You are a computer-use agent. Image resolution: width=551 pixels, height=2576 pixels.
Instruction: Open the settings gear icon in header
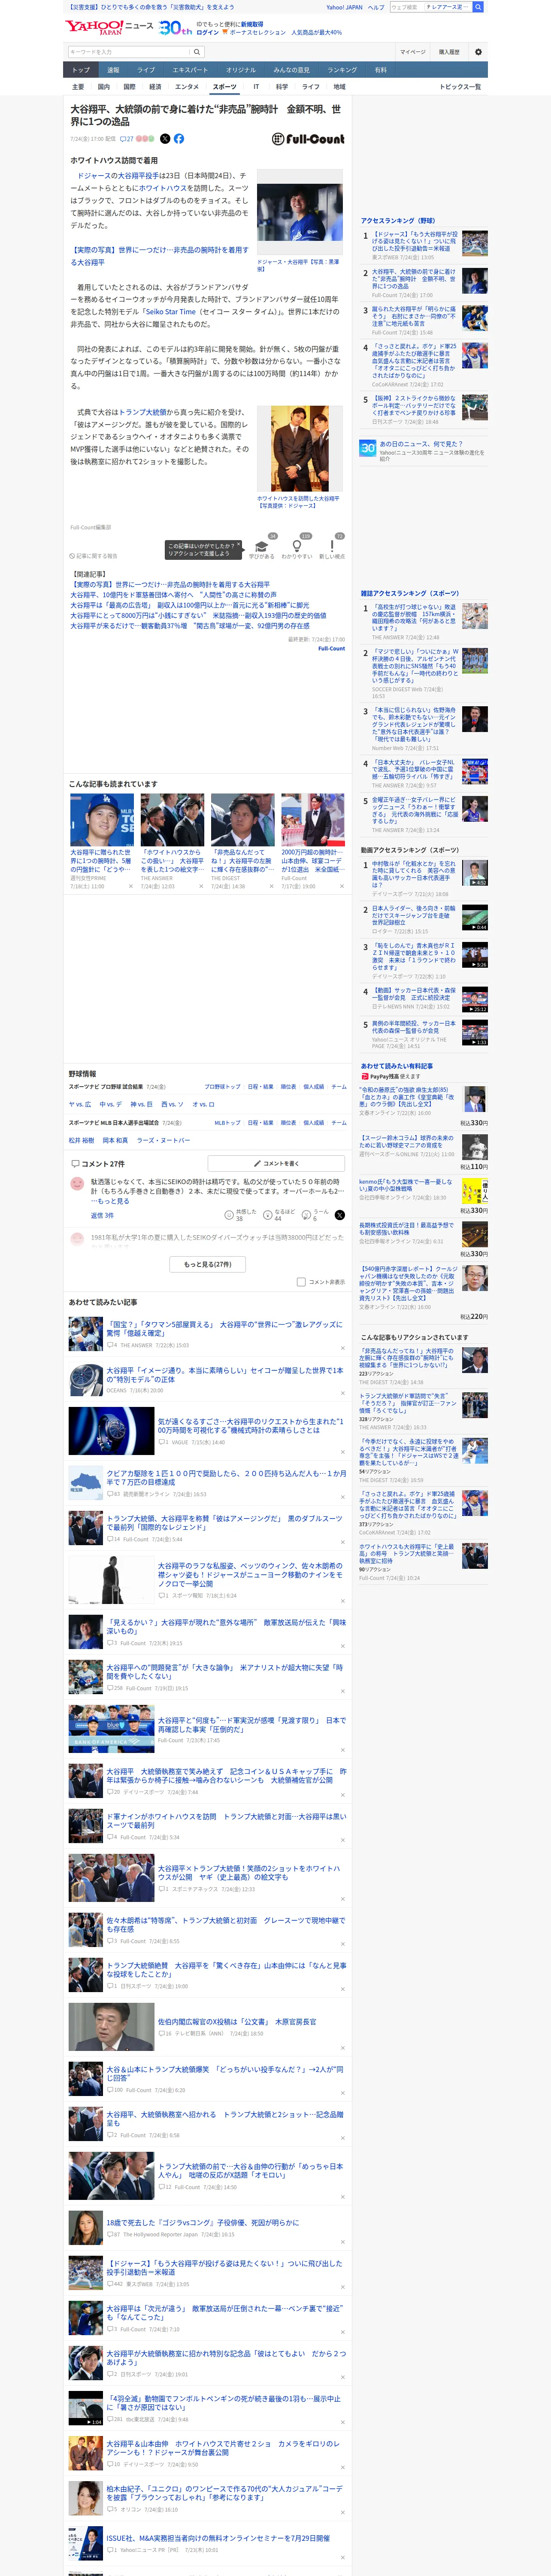pos(478,52)
